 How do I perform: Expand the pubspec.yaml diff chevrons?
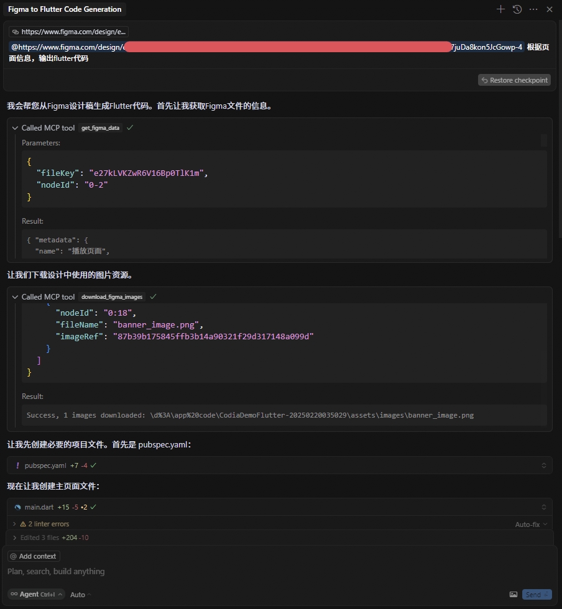coord(544,465)
